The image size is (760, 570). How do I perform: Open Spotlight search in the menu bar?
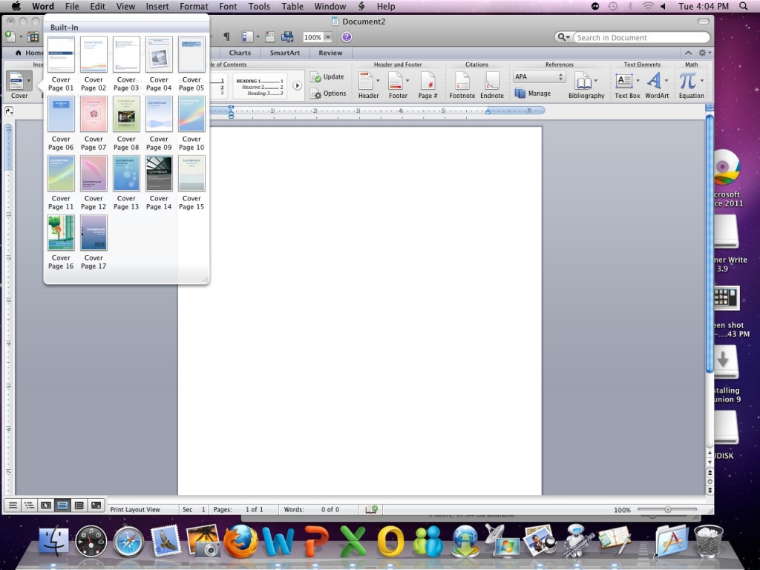(743, 6)
